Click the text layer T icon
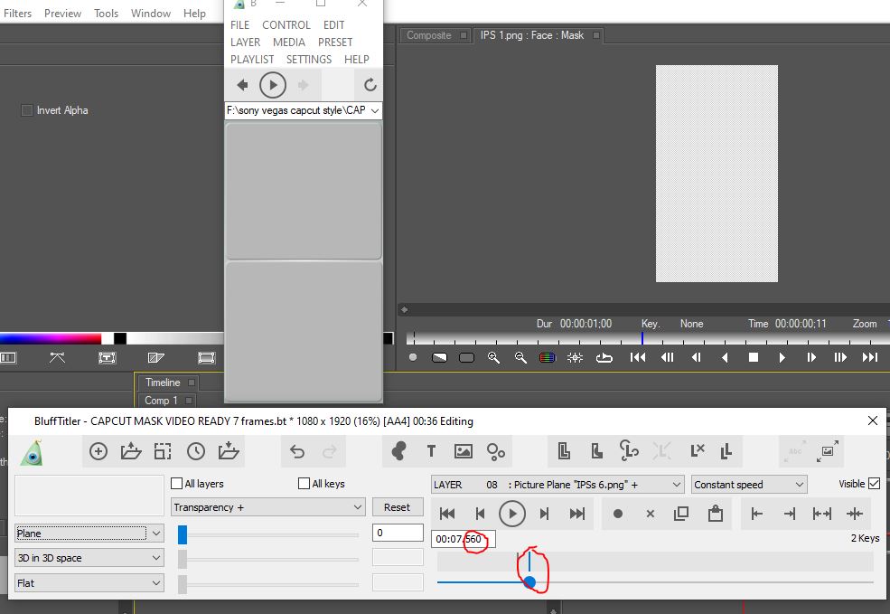 click(x=431, y=451)
